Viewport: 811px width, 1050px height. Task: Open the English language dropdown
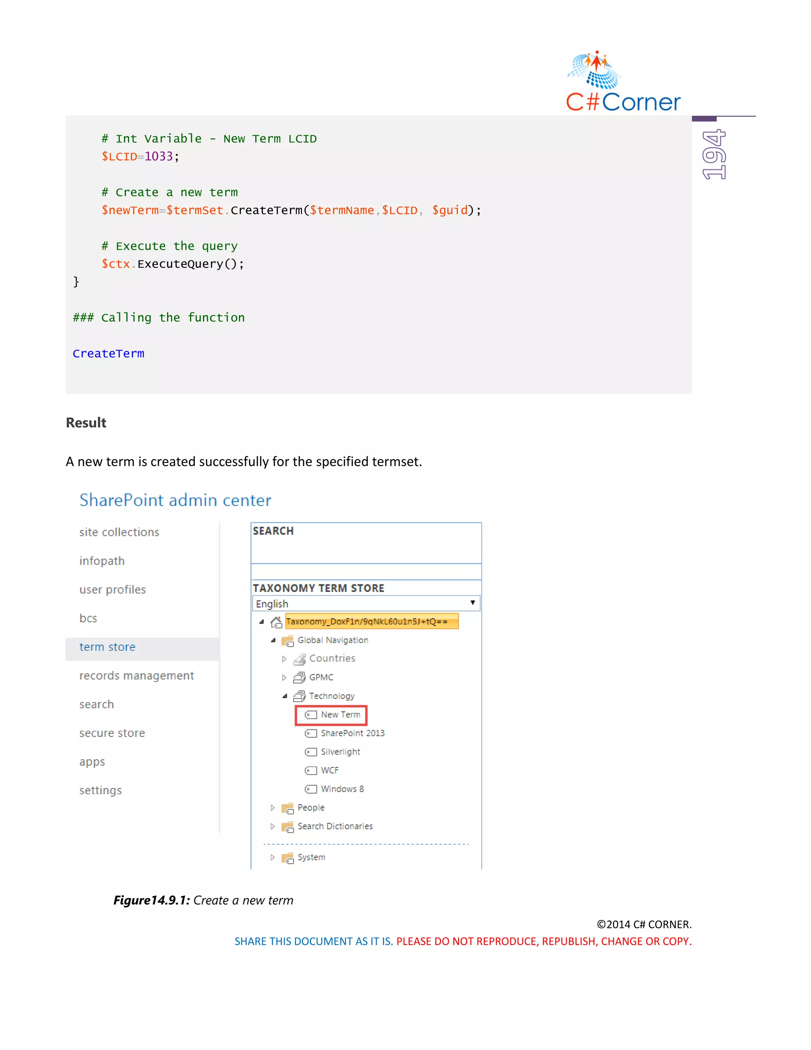click(x=366, y=603)
